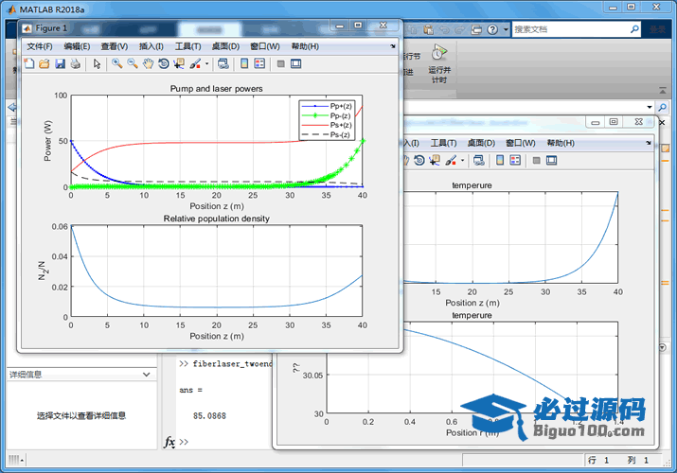This screenshot has height=473, width=677.
Task: Click Print Figure icon in Figure 1 toolbar
Action: [75, 63]
